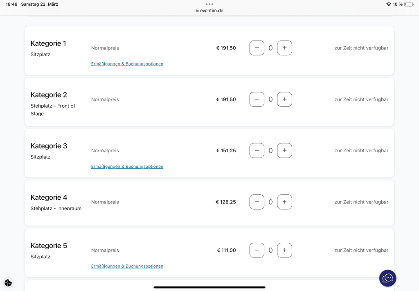
Task: Decrease Kategorie 5 ticket count
Action: [x=257, y=250]
